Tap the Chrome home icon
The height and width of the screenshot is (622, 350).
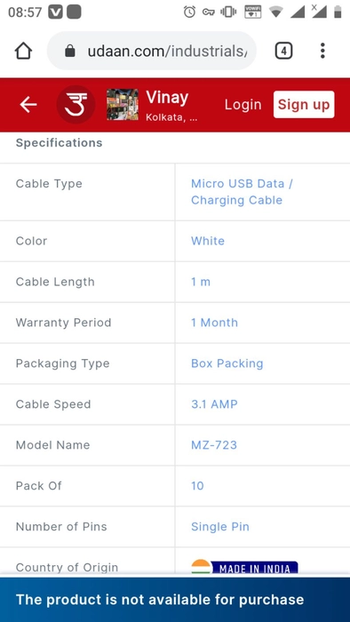click(23, 51)
